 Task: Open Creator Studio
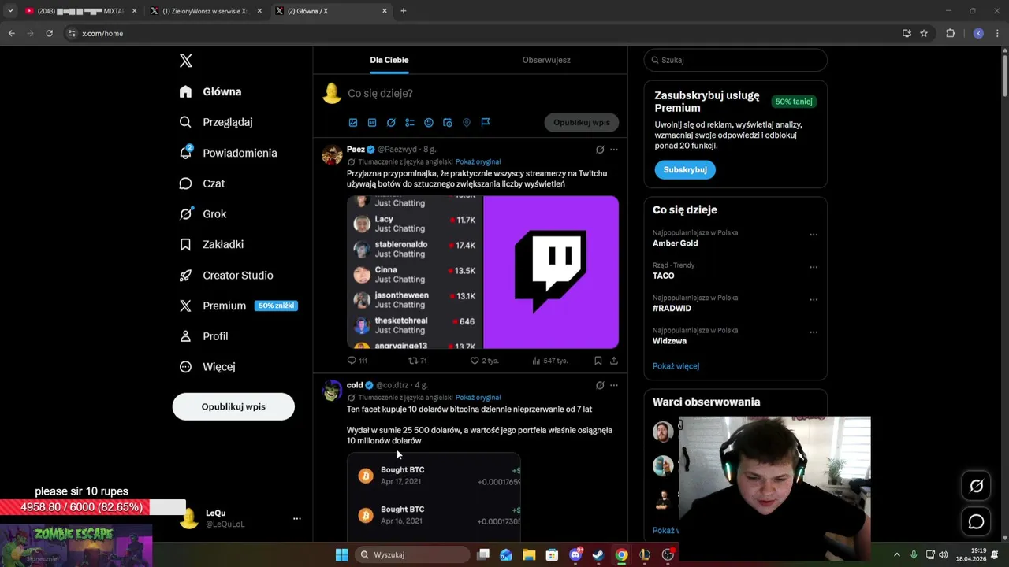(226, 275)
